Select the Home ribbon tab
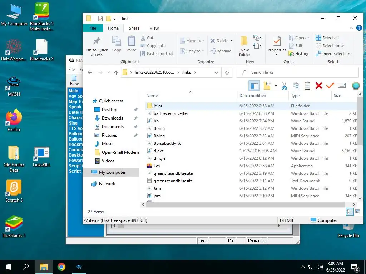366x274 pixels. [x=113, y=28]
